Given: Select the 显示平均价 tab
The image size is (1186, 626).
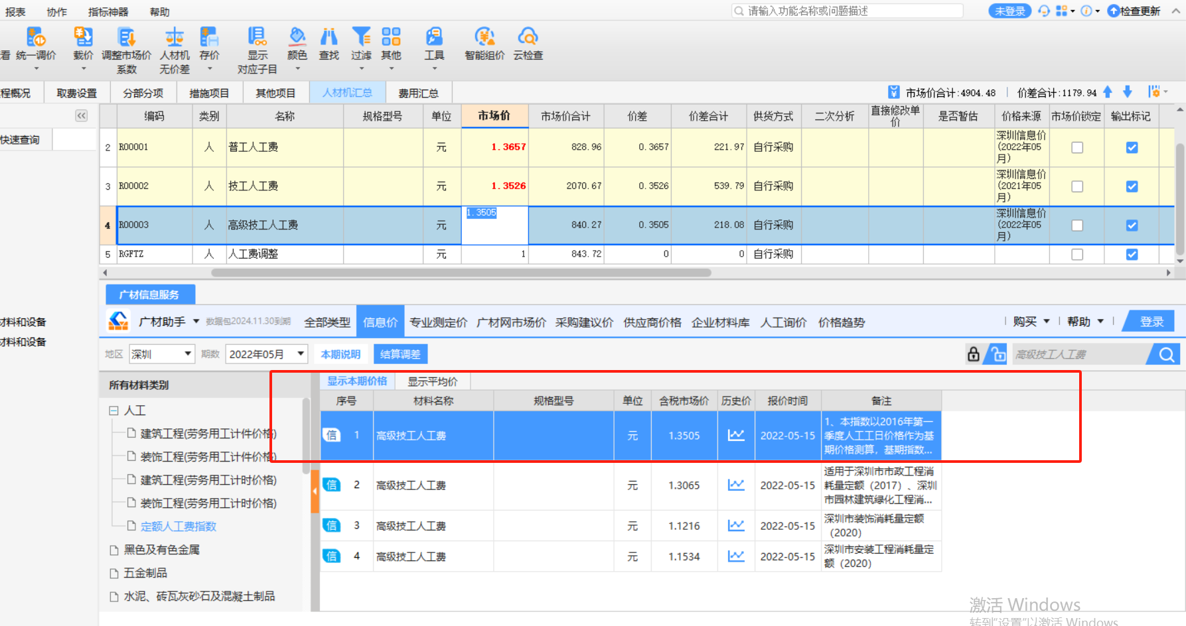Looking at the screenshot, I should tap(433, 381).
